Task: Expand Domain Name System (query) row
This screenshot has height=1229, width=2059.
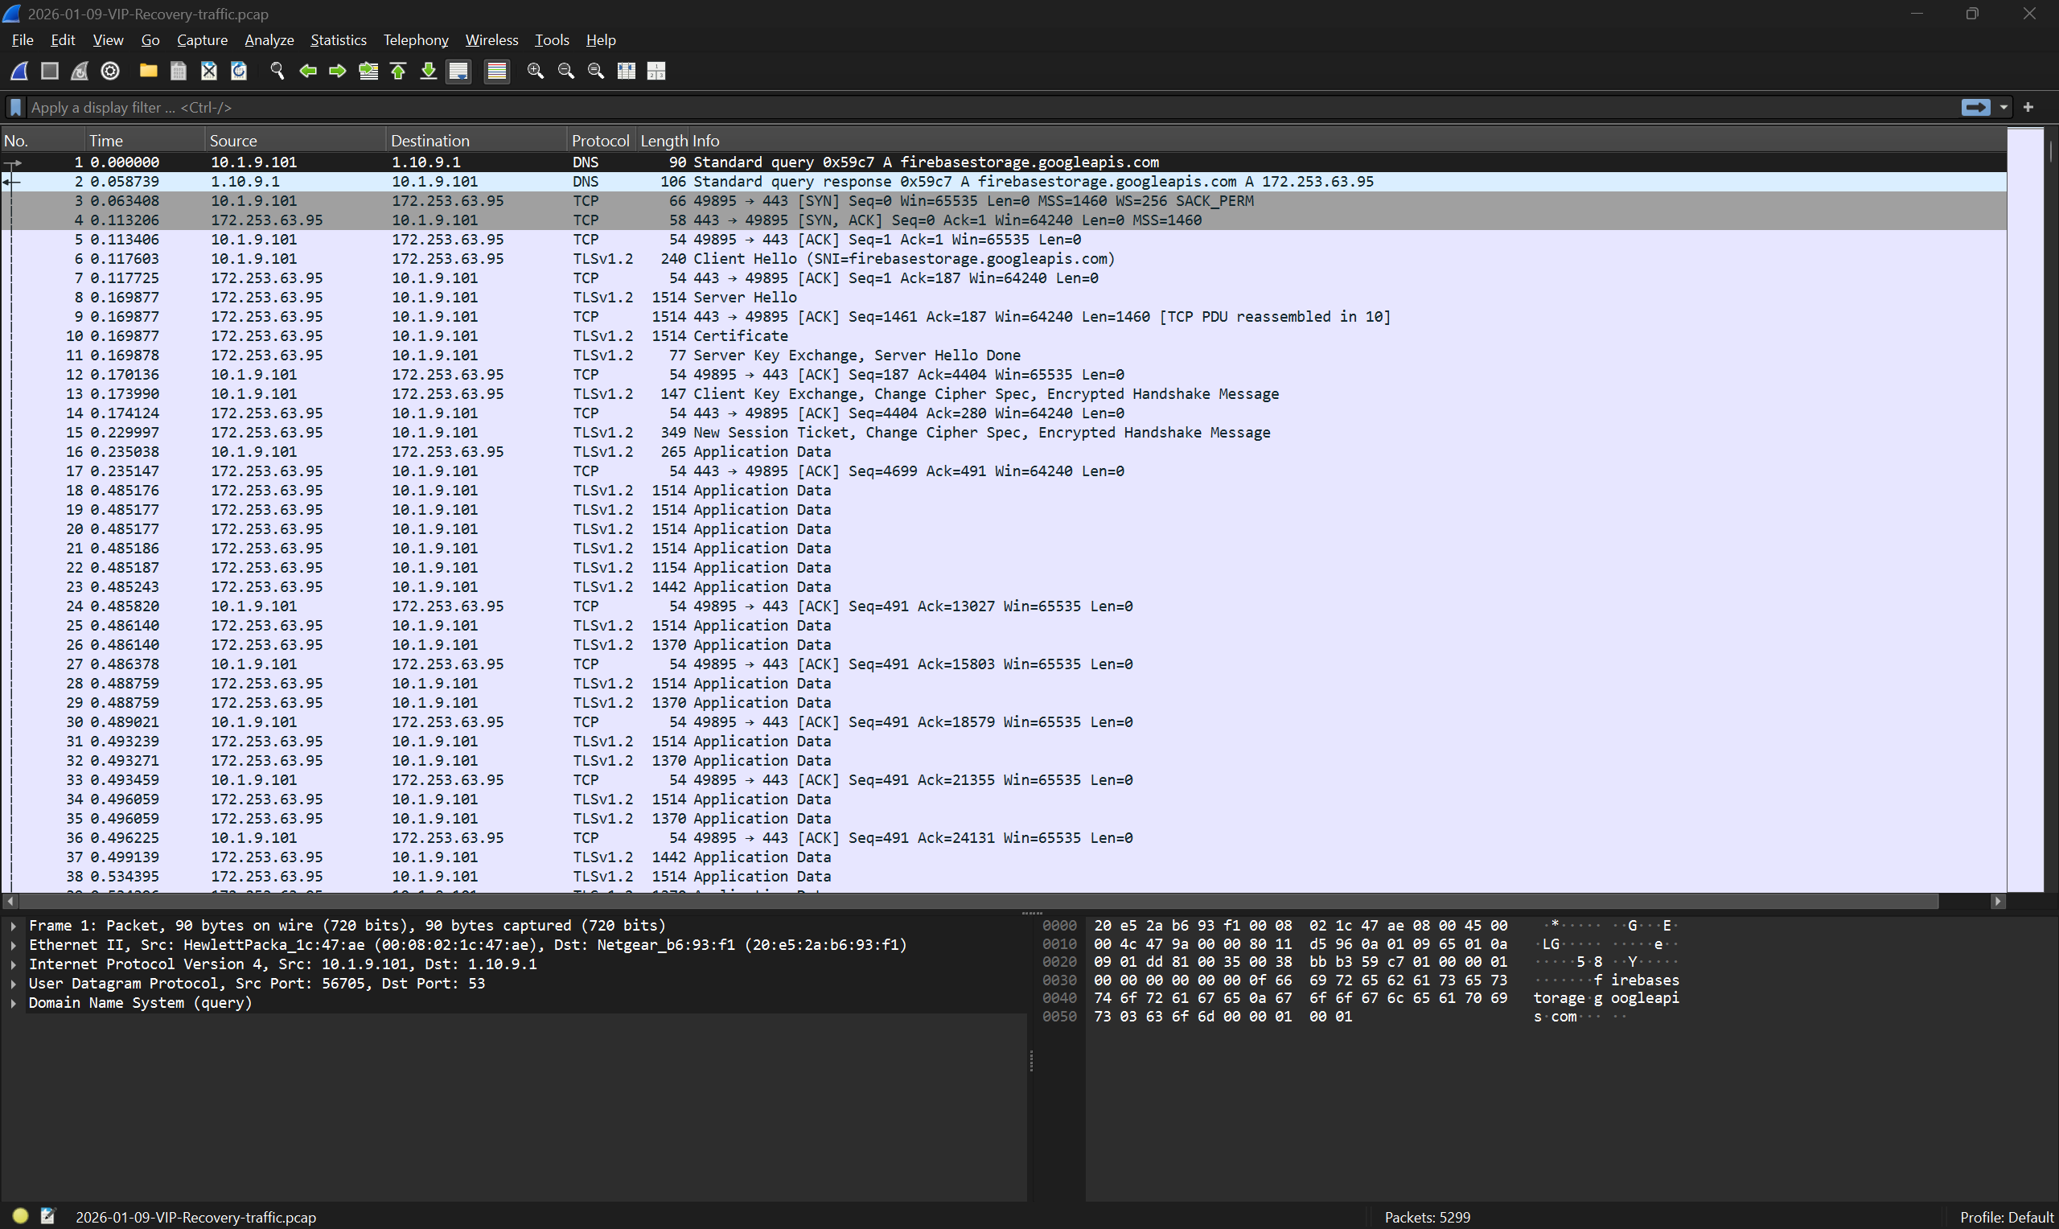Action: pyautogui.click(x=13, y=1003)
